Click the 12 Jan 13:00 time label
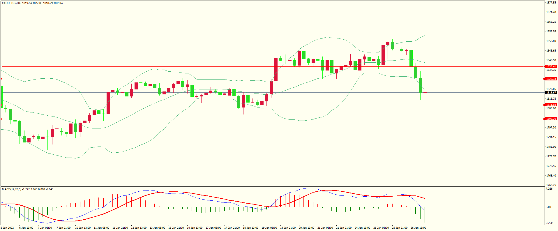Screen dimensions: 558x231 (139, 228)
